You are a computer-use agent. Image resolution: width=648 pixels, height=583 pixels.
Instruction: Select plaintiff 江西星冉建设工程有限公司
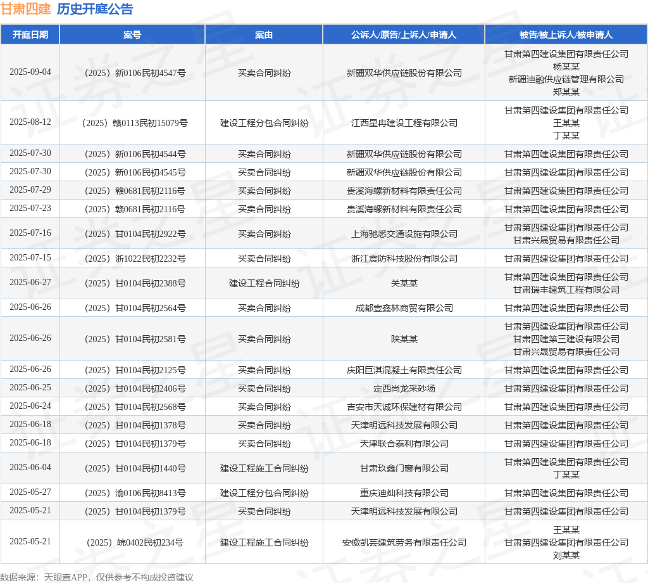pyautogui.click(x=404, y=123)
